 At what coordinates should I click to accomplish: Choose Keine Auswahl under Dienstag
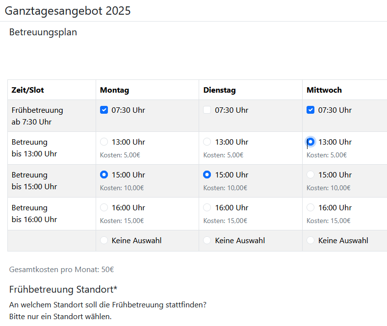click(207, 240)
